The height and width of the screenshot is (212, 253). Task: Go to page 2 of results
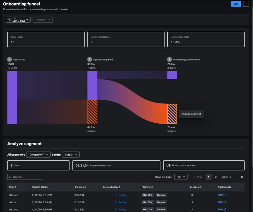216,177
